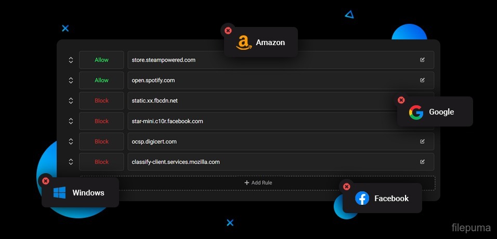Image resolution: width=497 pixels, height=239 pixels.
Task: Edit the ocsp.digicert.com rule
Action: click(x=422, y=142)
